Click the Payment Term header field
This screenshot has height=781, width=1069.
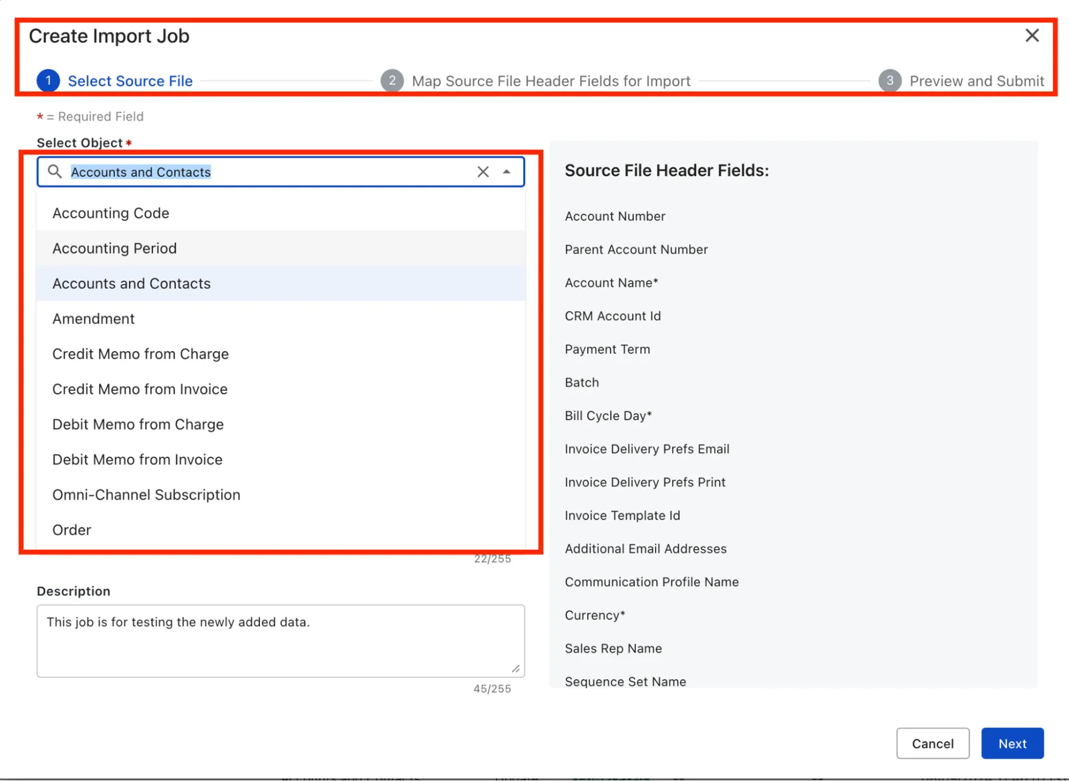point(607,349)
